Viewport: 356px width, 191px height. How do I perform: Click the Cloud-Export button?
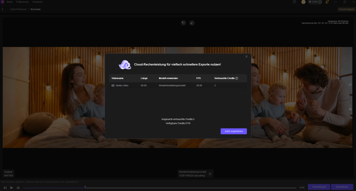click(319, 187)
